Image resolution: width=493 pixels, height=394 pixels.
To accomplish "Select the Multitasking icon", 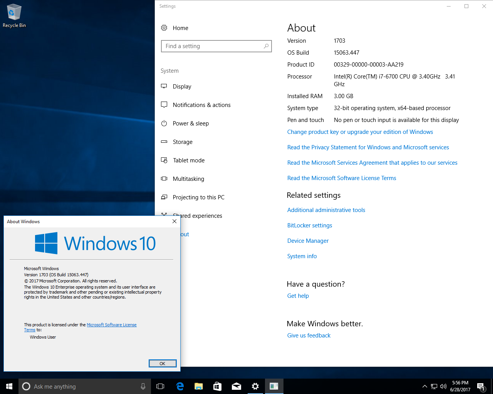I will click(x=164, y=179).
